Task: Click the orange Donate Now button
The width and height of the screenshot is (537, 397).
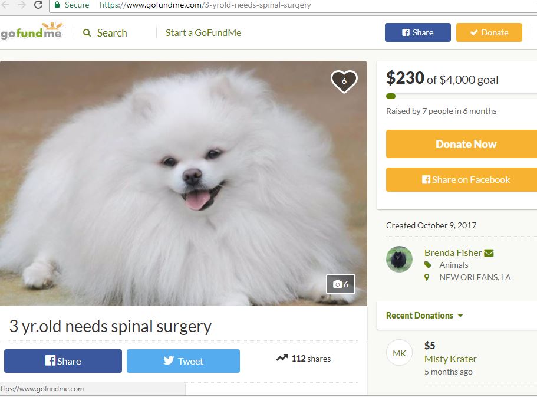Action: click(x=462, y=144)
